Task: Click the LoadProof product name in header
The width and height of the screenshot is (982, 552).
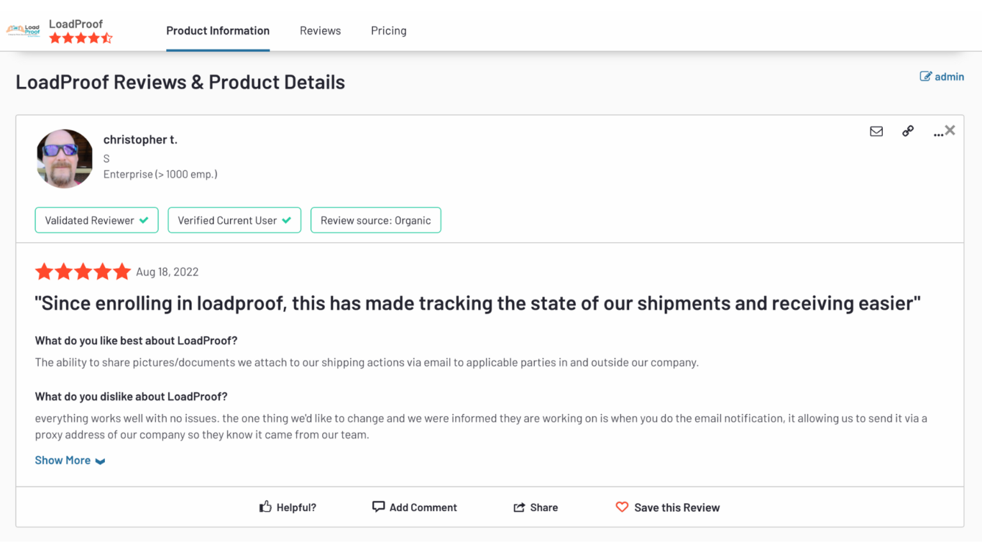Action: coord(76,24)
